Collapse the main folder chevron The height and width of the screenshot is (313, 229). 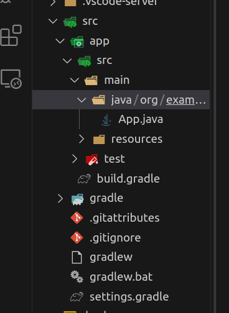(x=75, y=80)
